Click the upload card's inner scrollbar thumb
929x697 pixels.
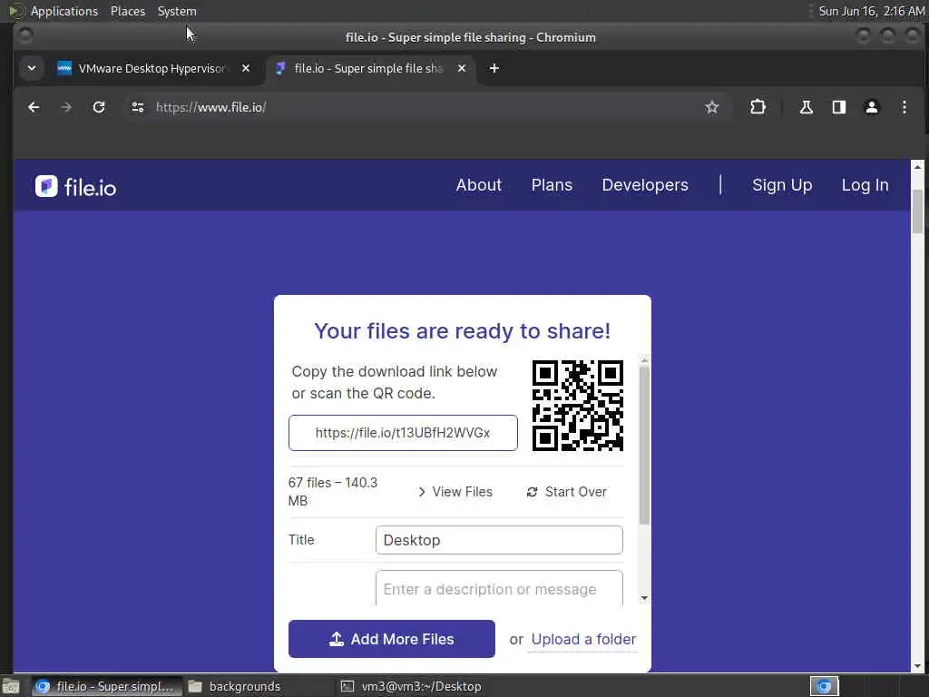[x=644, y=445]
